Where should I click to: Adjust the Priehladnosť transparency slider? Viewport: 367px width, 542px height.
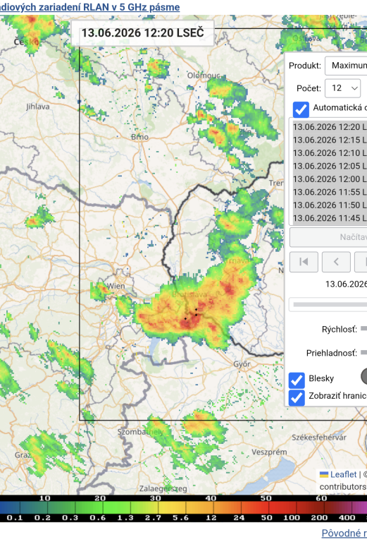coord(363,353)
